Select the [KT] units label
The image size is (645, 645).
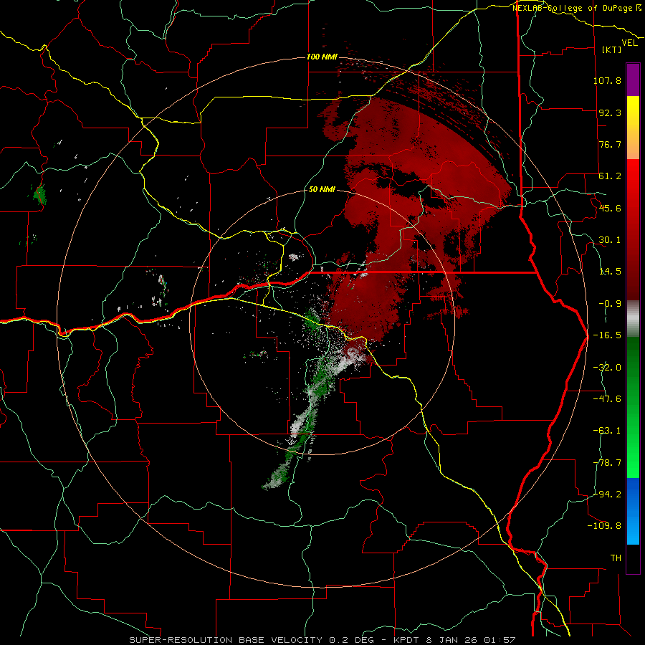[612, 49]
